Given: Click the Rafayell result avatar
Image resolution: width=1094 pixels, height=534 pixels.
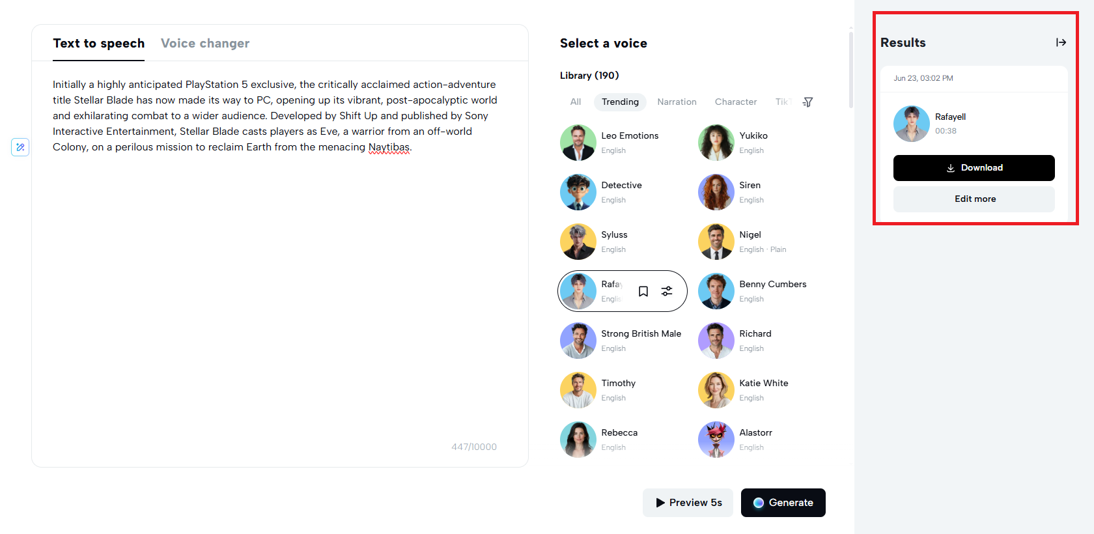Looking at the screenshot, I should (911, 124).
